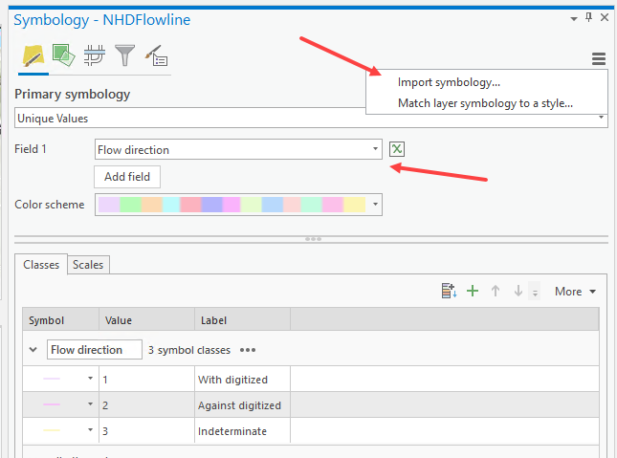617x458 pixels.
Task: Click the symbol swatch for value 1
Action: tap(52, 379)
